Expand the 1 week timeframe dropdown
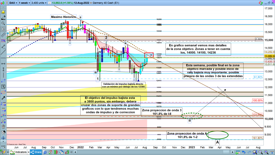The image size is (275, 155). click(x=24, y=3)
